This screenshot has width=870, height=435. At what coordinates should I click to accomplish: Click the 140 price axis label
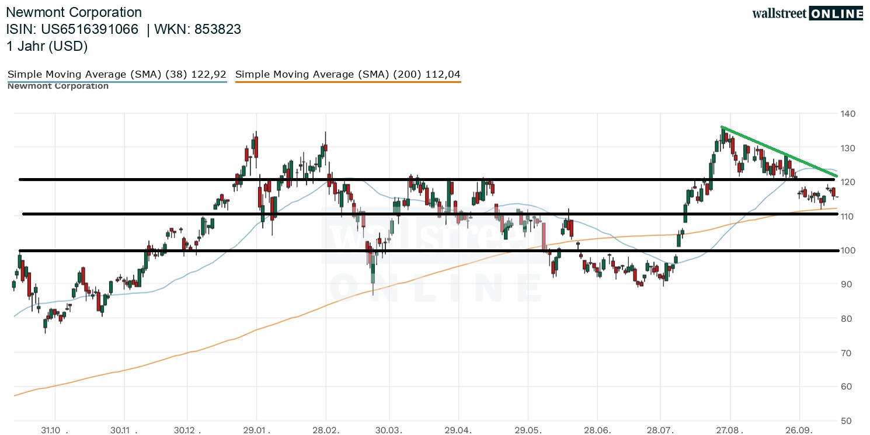click(848, 114)
